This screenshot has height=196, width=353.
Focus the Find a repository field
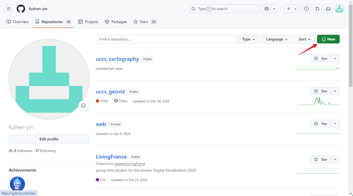pos(165,39)
